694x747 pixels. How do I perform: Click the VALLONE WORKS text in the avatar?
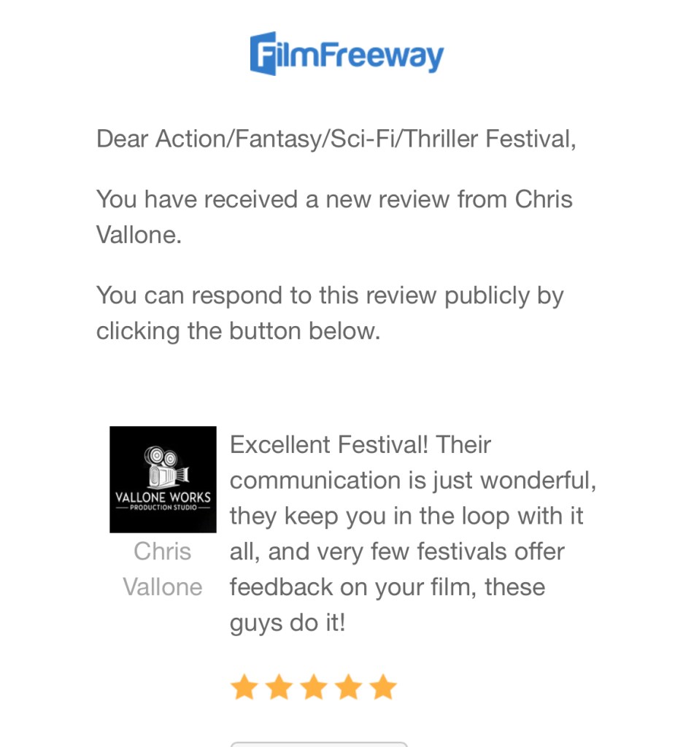pyautogui.click(x=163, y=498)
